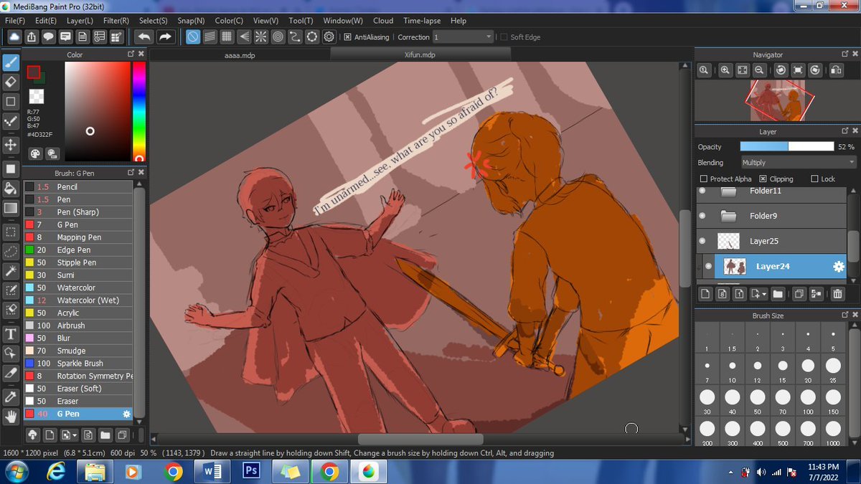Hide Layer24 visibility
Viewport: 861px width, 484px height.
(x=708, y=267)
